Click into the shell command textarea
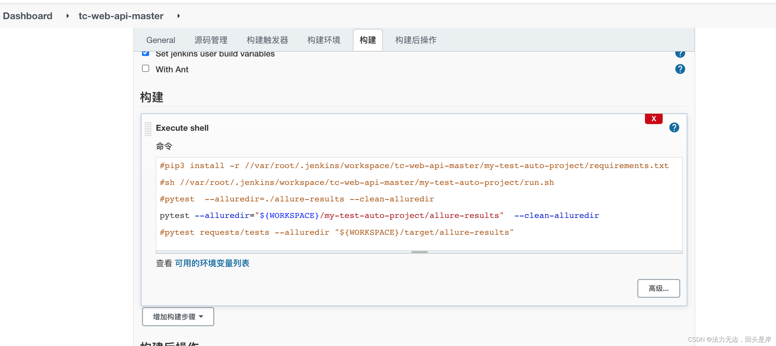 pyautogui.click(x=419, y=204)
